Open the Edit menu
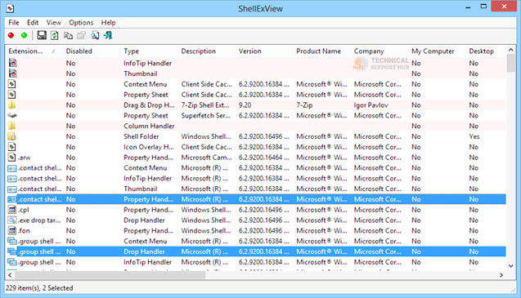The image size is (521, 298). click(x=33, y=23)
